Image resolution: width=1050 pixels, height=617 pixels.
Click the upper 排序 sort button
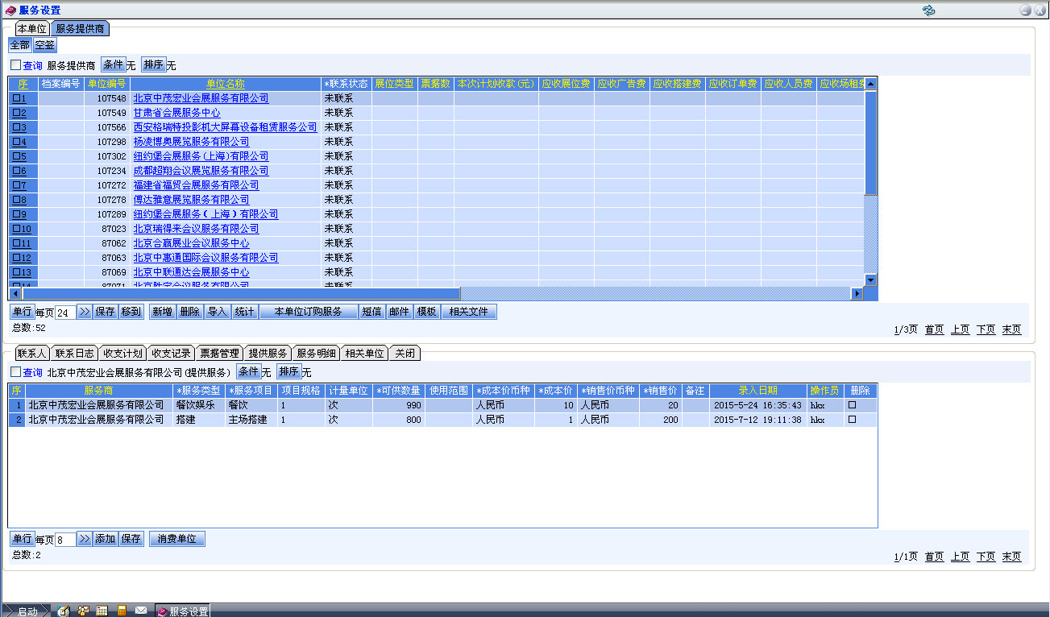tap(153, 64)
